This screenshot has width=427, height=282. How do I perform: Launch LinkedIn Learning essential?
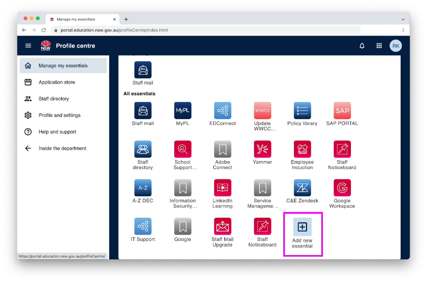(223, 188)
